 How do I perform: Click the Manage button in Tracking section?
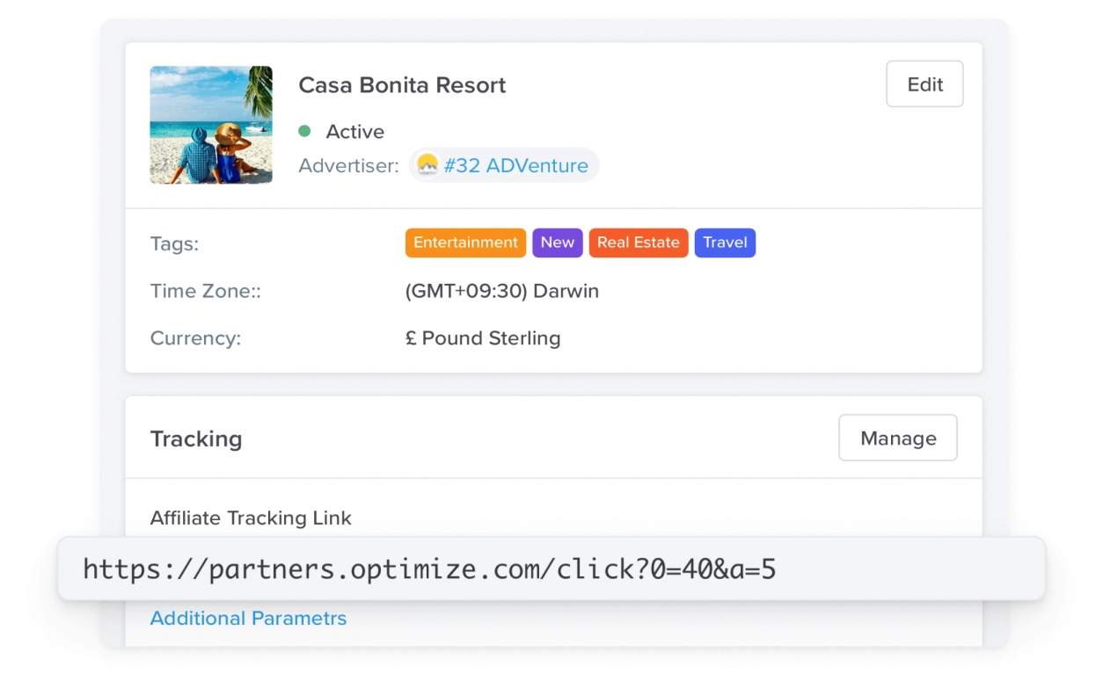point(897,438)
